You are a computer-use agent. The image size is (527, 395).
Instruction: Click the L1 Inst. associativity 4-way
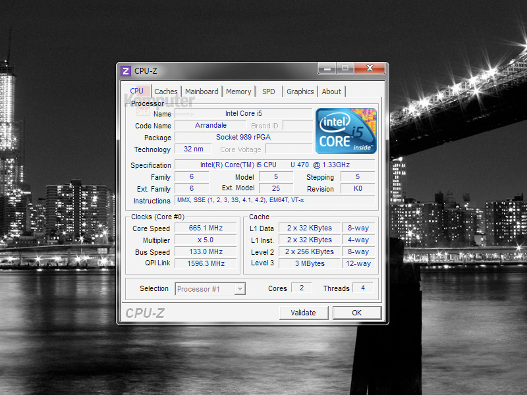point(358,240)
